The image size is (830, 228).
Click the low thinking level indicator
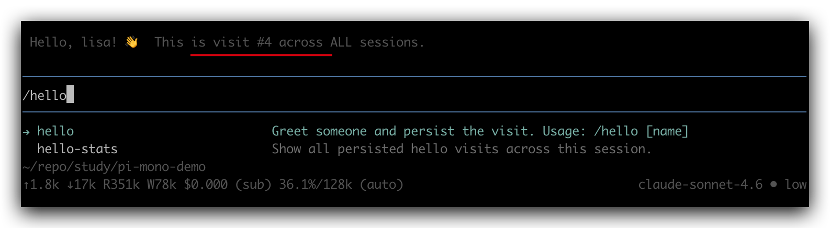(x=795, y=185)
